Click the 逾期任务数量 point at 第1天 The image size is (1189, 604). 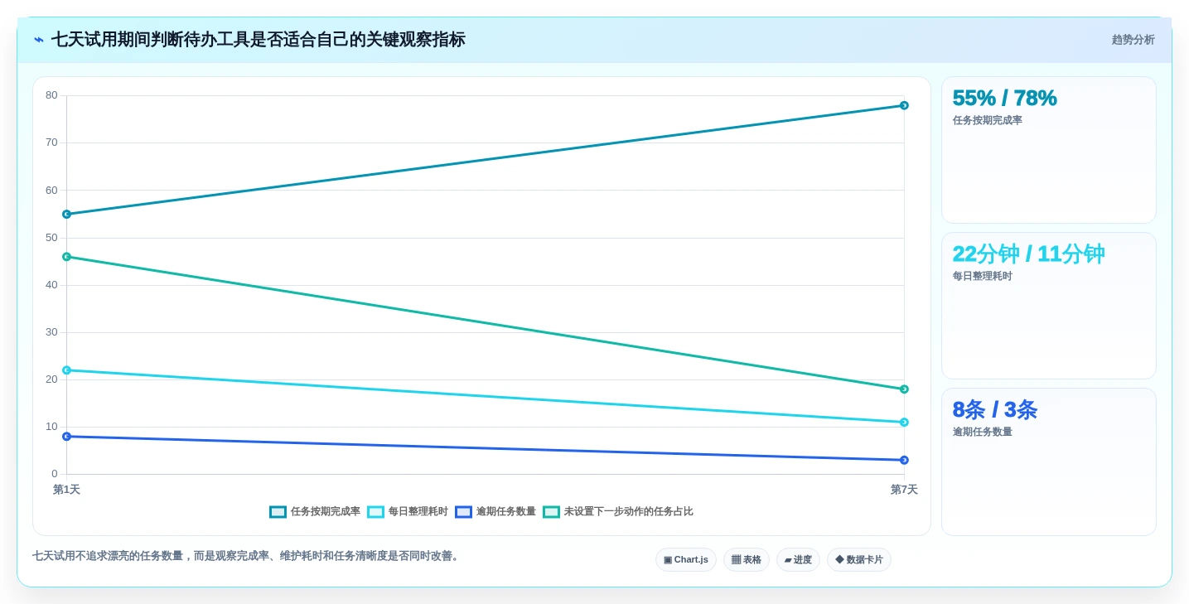tap(67, 437)
